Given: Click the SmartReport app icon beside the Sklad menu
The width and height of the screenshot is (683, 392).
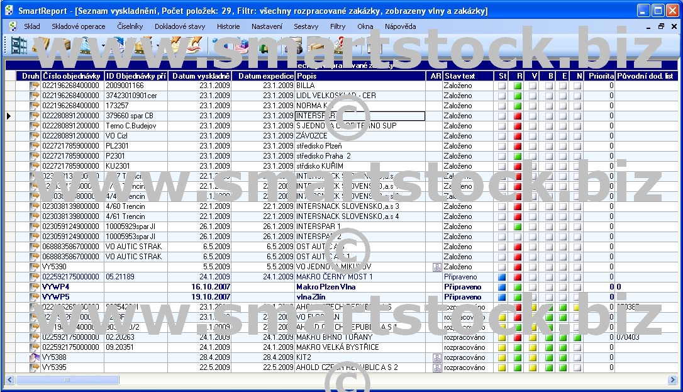Looking at the screenshot, I should [11, 26].
